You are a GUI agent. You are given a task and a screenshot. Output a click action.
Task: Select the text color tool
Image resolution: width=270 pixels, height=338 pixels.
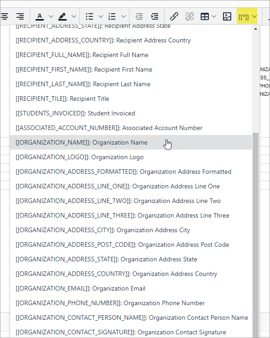[39, 16]
